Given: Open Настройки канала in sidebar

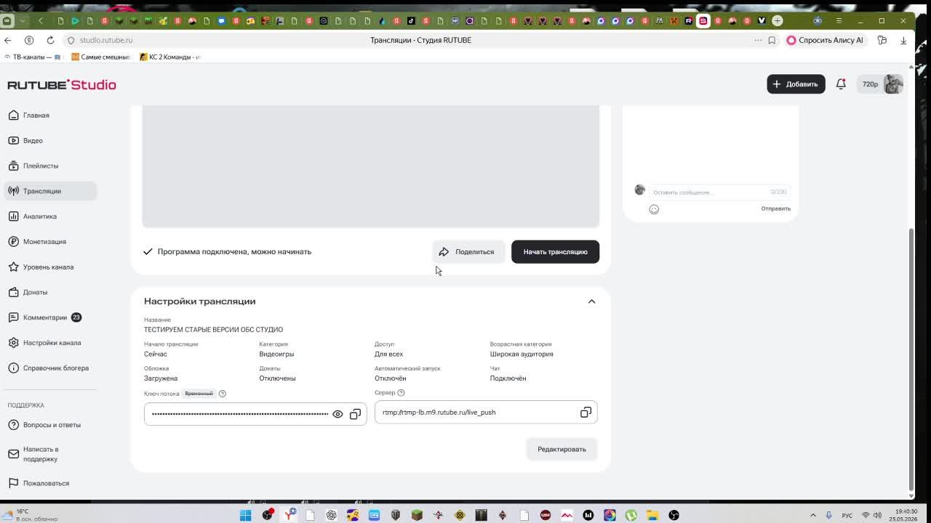Looking at the screenshot, I should (50, 343).
